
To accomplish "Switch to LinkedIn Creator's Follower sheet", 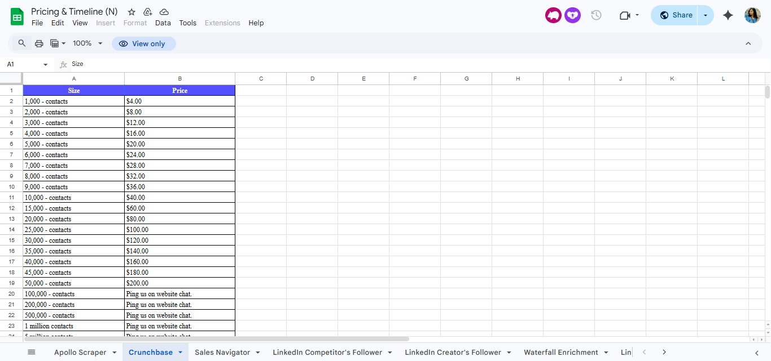I will pyautogui.click(x=453, y=353).
